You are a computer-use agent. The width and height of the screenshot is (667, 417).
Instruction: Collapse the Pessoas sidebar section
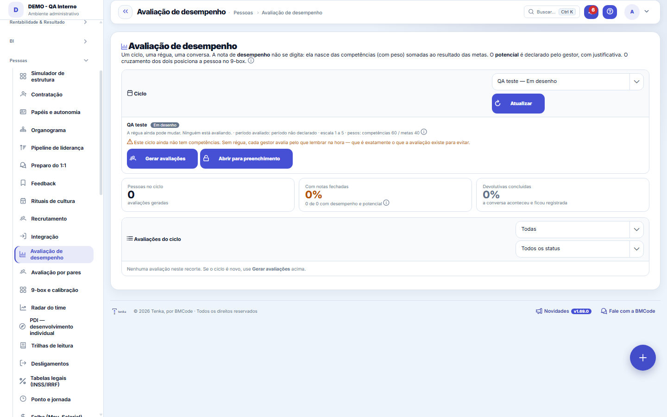click(x=49, y=61)
